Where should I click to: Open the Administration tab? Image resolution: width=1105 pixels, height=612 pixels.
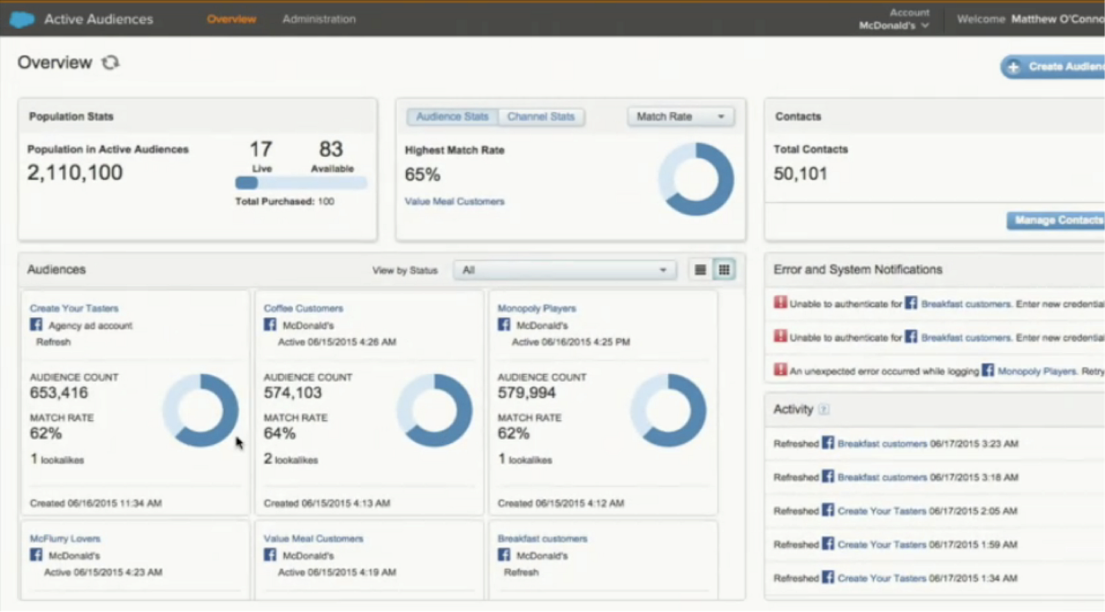(x=319, y=19)
